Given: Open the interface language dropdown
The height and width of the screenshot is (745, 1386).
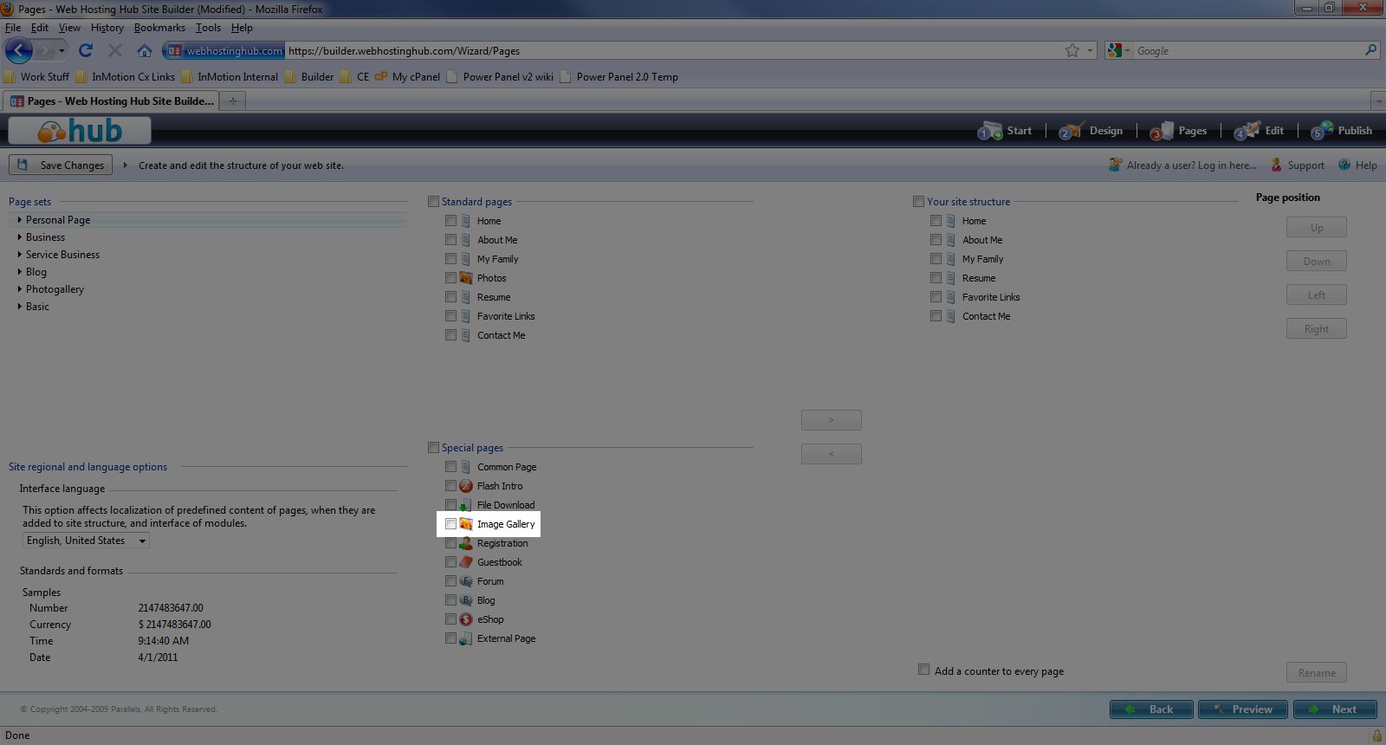Looking at the screenshot, I should (x=86, y=541).
